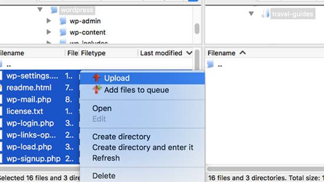This screenshot has height=182, width=324.
Task: Select Add files to queue menu entry
Action: point(136,90)
